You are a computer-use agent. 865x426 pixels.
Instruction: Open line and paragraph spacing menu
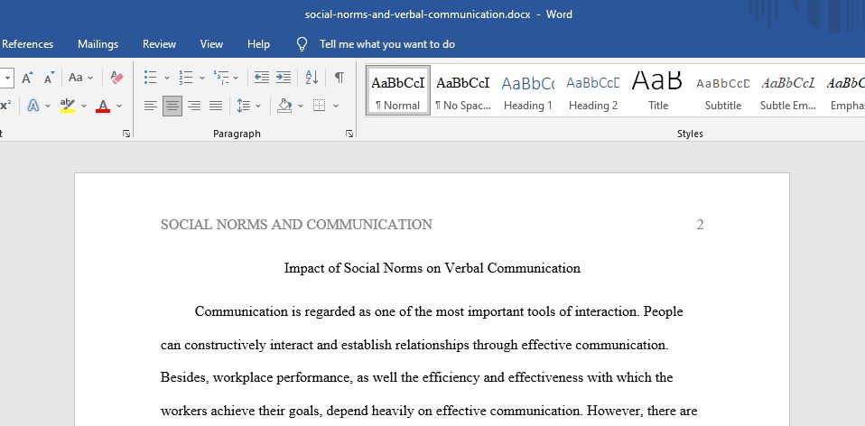pos(243,106)
